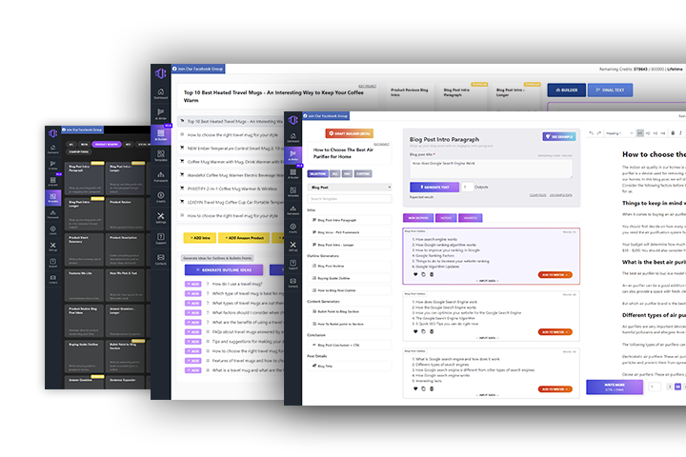Screen dimensions: 686x457
Task: Open Settings in the dark left window sidebar
Action: click(53, 247)
